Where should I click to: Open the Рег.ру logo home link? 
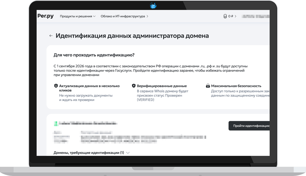click(x=46, y=16)
